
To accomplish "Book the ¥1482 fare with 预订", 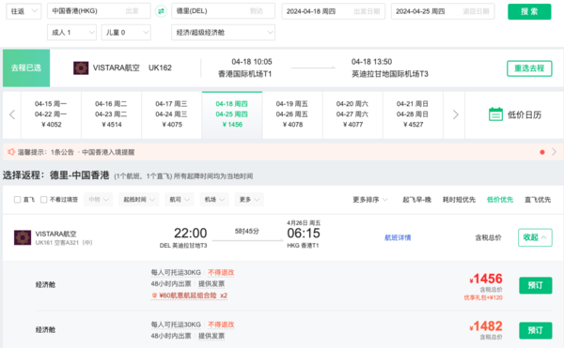I will (536, 330).
